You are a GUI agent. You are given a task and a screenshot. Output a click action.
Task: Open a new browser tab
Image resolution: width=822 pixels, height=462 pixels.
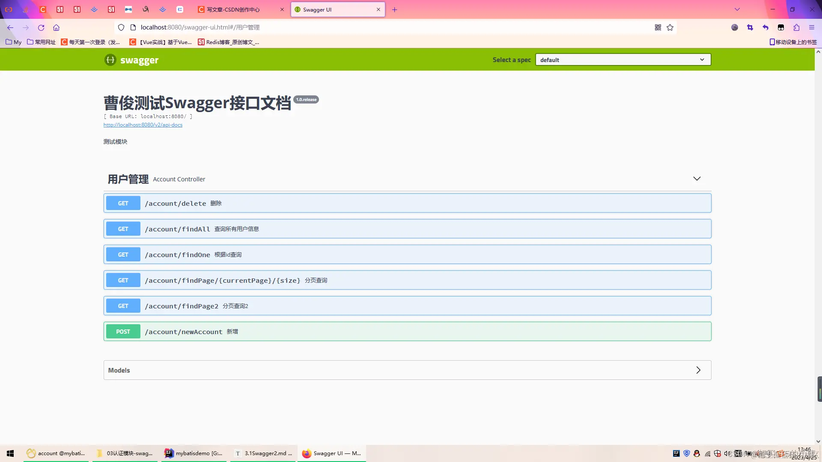coord(395,9)
